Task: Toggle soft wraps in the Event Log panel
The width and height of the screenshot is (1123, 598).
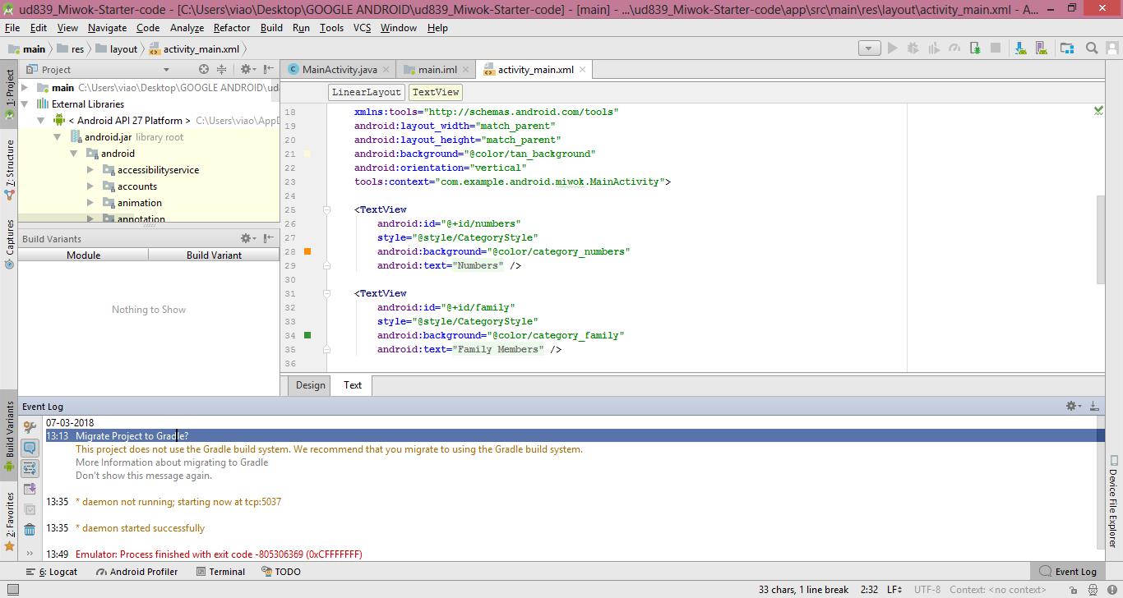Action: [x=30, y=468]
